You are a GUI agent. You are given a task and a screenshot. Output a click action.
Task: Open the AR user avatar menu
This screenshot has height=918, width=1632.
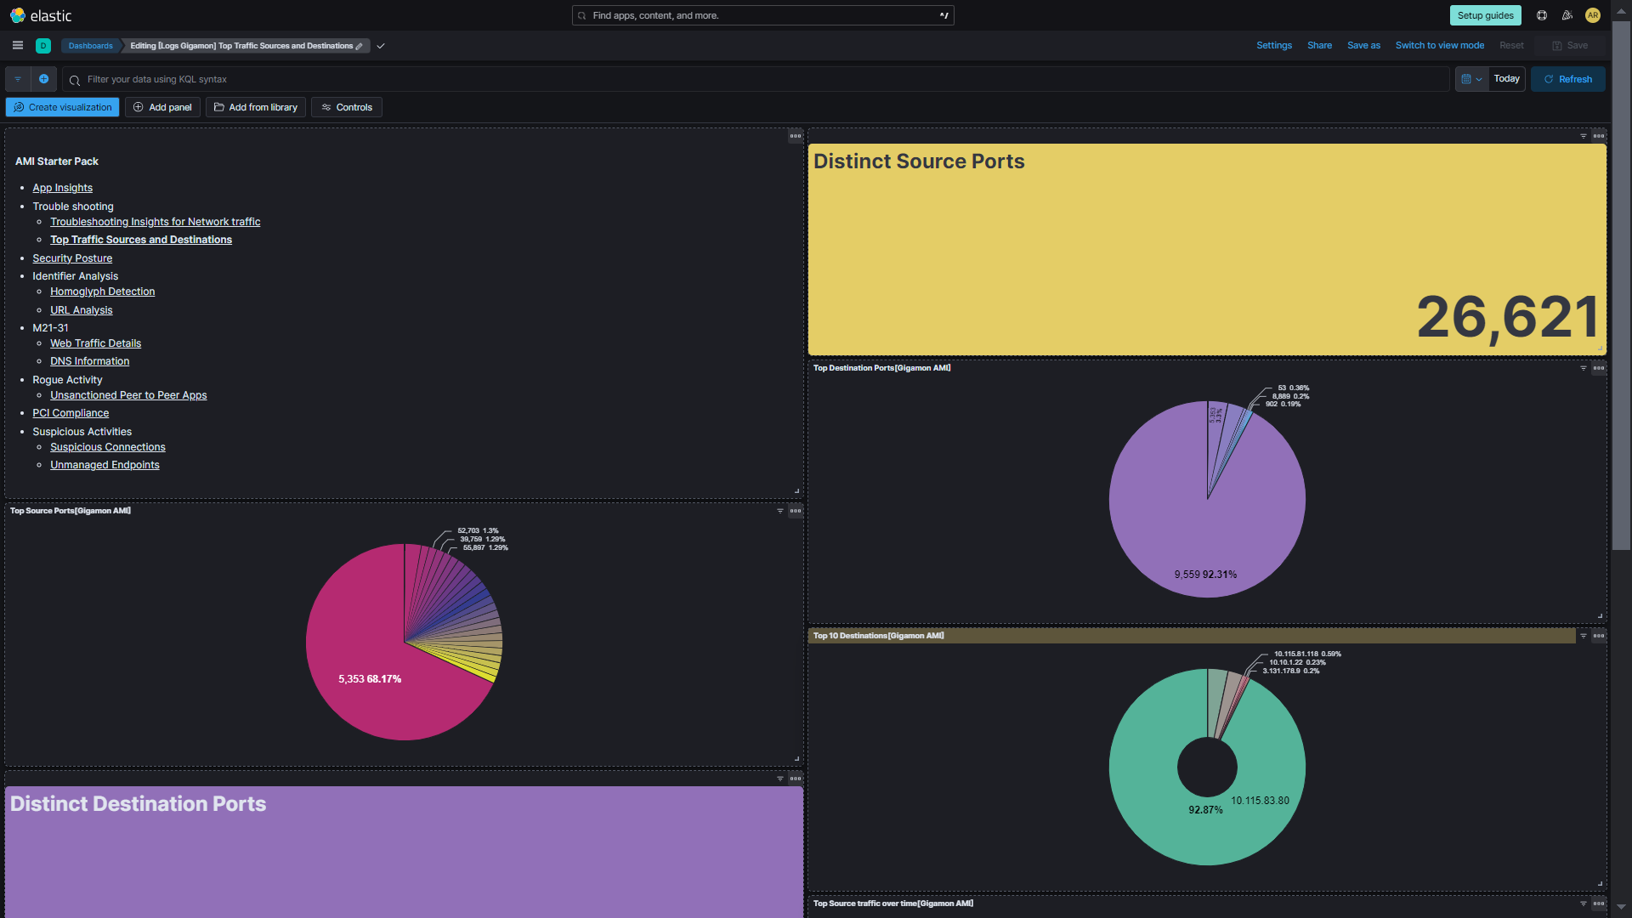click(1594, 15)
